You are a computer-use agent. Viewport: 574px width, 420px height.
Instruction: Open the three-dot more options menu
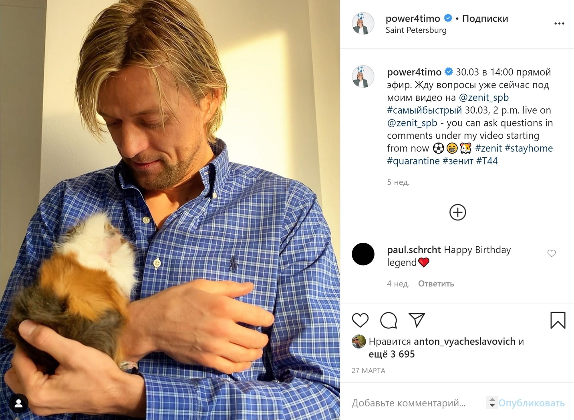pyautogui.click(x=559, y=24)
